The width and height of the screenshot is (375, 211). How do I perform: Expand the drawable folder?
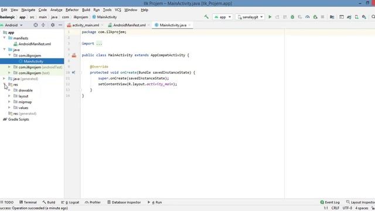(9, 90)
